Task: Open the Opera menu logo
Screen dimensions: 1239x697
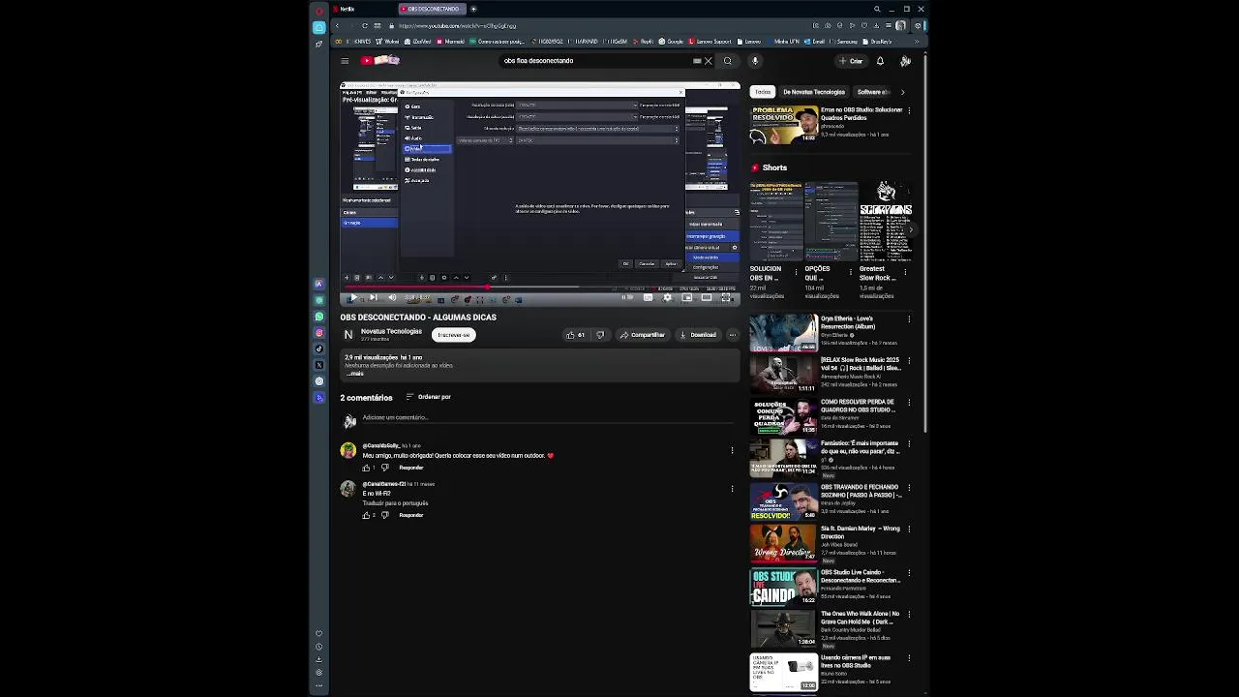Action: [x=319, y=11]
